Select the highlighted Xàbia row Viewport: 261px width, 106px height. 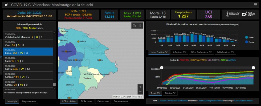[28, 52]
